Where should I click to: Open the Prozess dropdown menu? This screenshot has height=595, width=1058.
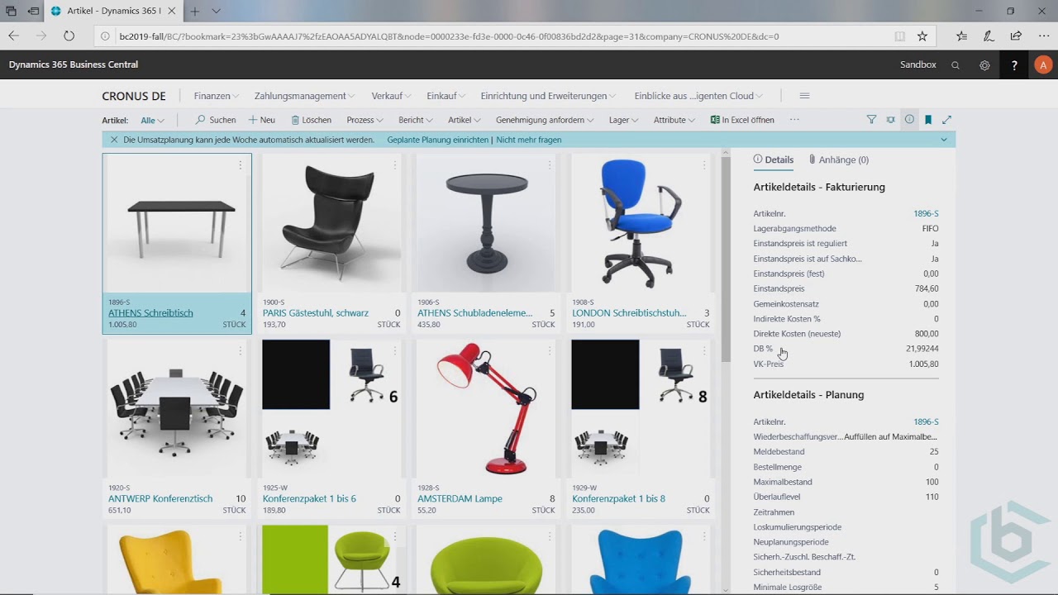pos(365,120)
